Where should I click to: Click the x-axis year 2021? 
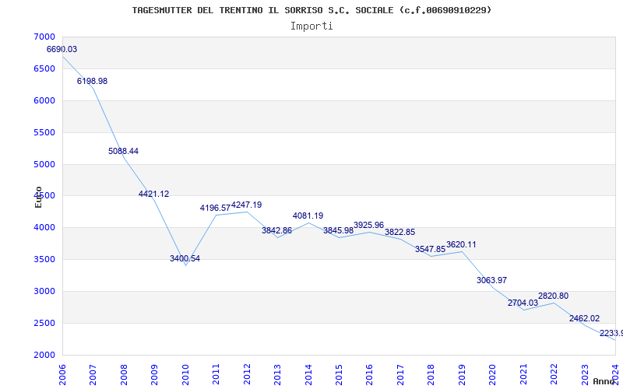coord(523,374)
